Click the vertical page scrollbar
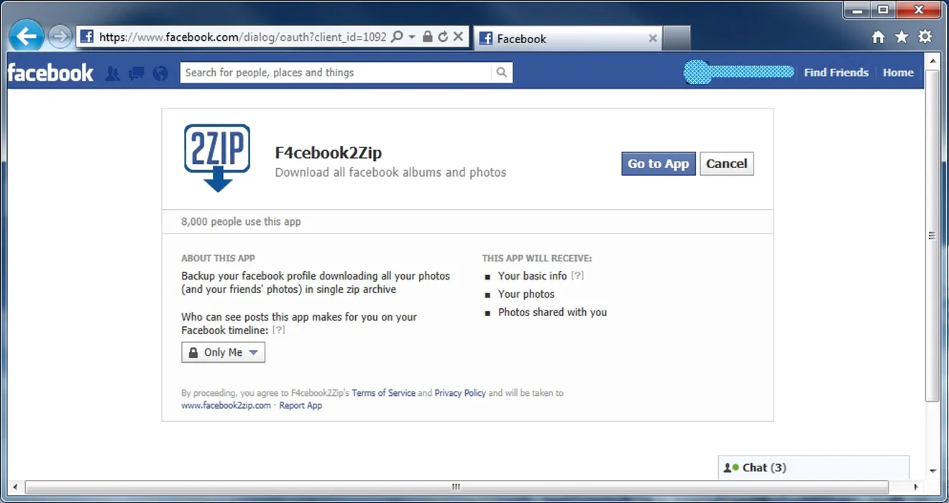Viewport: 949px width, 503px height. [x=932, y=236]
